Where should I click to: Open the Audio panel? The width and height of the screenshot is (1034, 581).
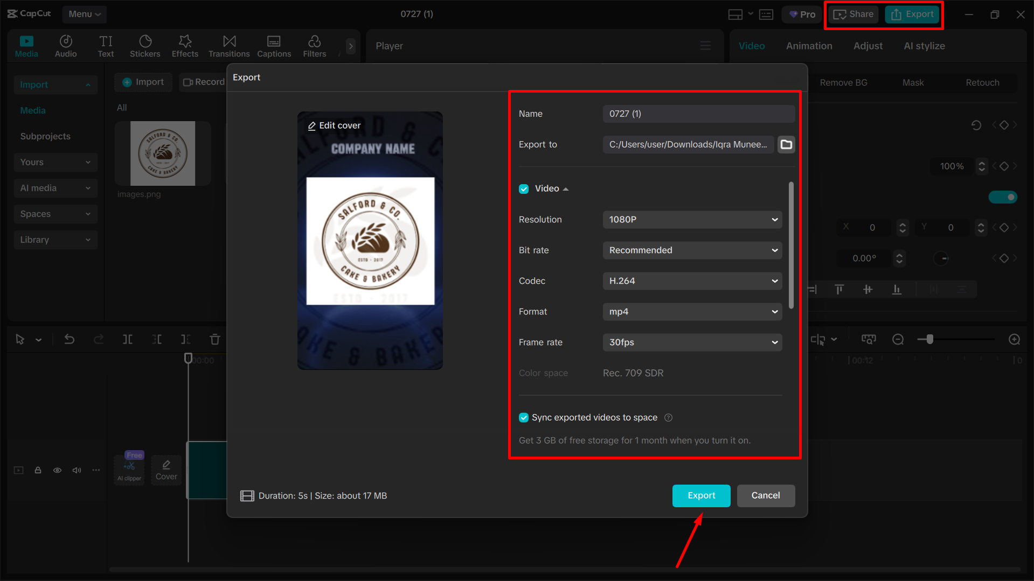pos(66,46)
